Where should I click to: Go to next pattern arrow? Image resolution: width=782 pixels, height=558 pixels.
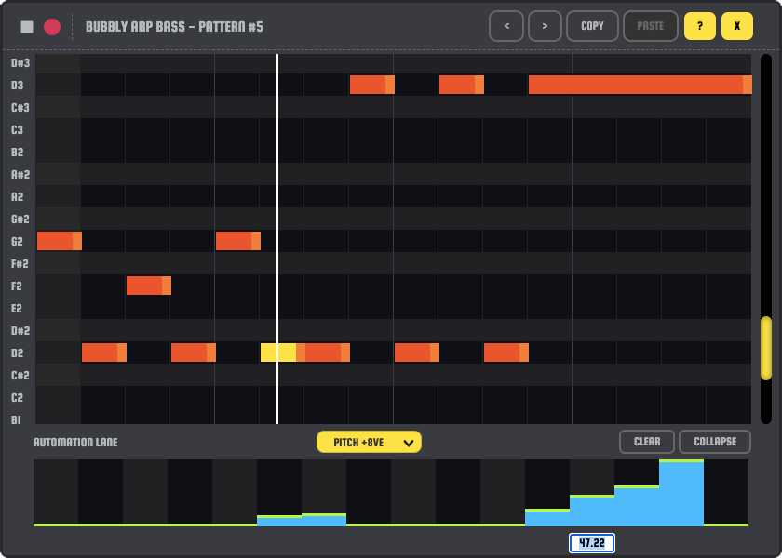[545, 26]
